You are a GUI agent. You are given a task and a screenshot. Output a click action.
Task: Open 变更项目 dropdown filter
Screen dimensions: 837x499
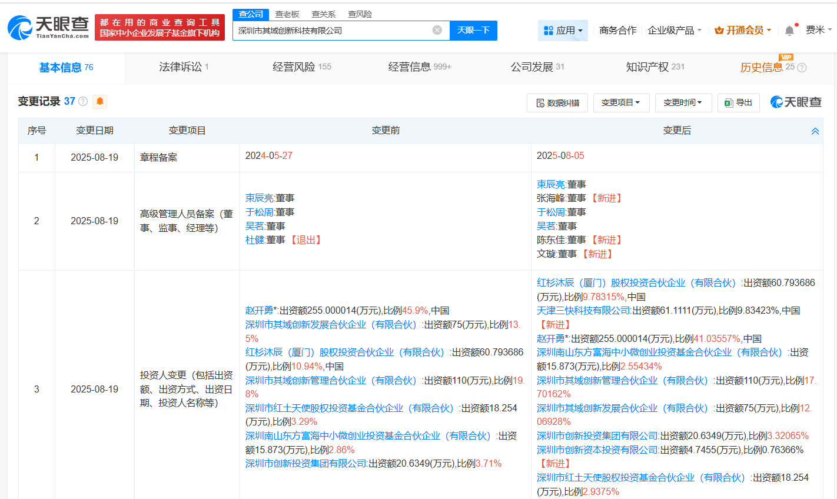pos(620,102)
